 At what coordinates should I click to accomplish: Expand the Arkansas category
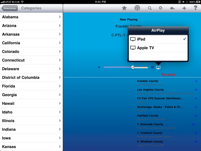point(31,34)
